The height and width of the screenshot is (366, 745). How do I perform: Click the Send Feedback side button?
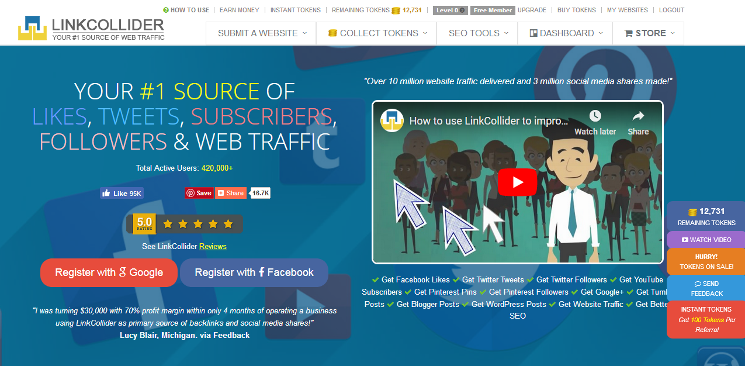pyautogui.click(x=706, y=288)
